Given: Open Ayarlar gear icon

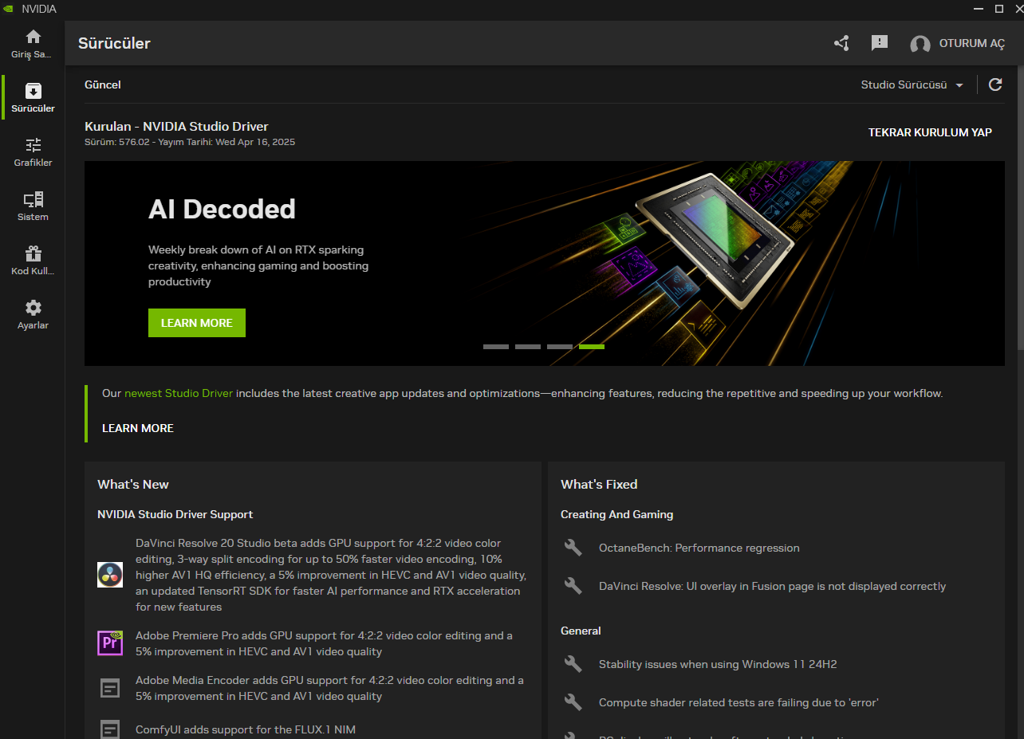Looking at the screenshot, I should pyautogui.click(x=33, y=308).
